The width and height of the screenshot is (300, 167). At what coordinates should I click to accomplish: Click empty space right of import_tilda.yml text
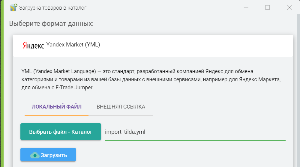pyautogui.click(x=216, y=132)
